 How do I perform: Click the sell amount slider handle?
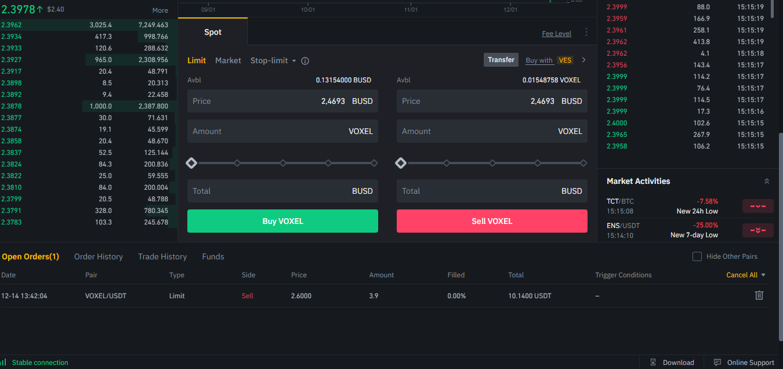point(401,163)
